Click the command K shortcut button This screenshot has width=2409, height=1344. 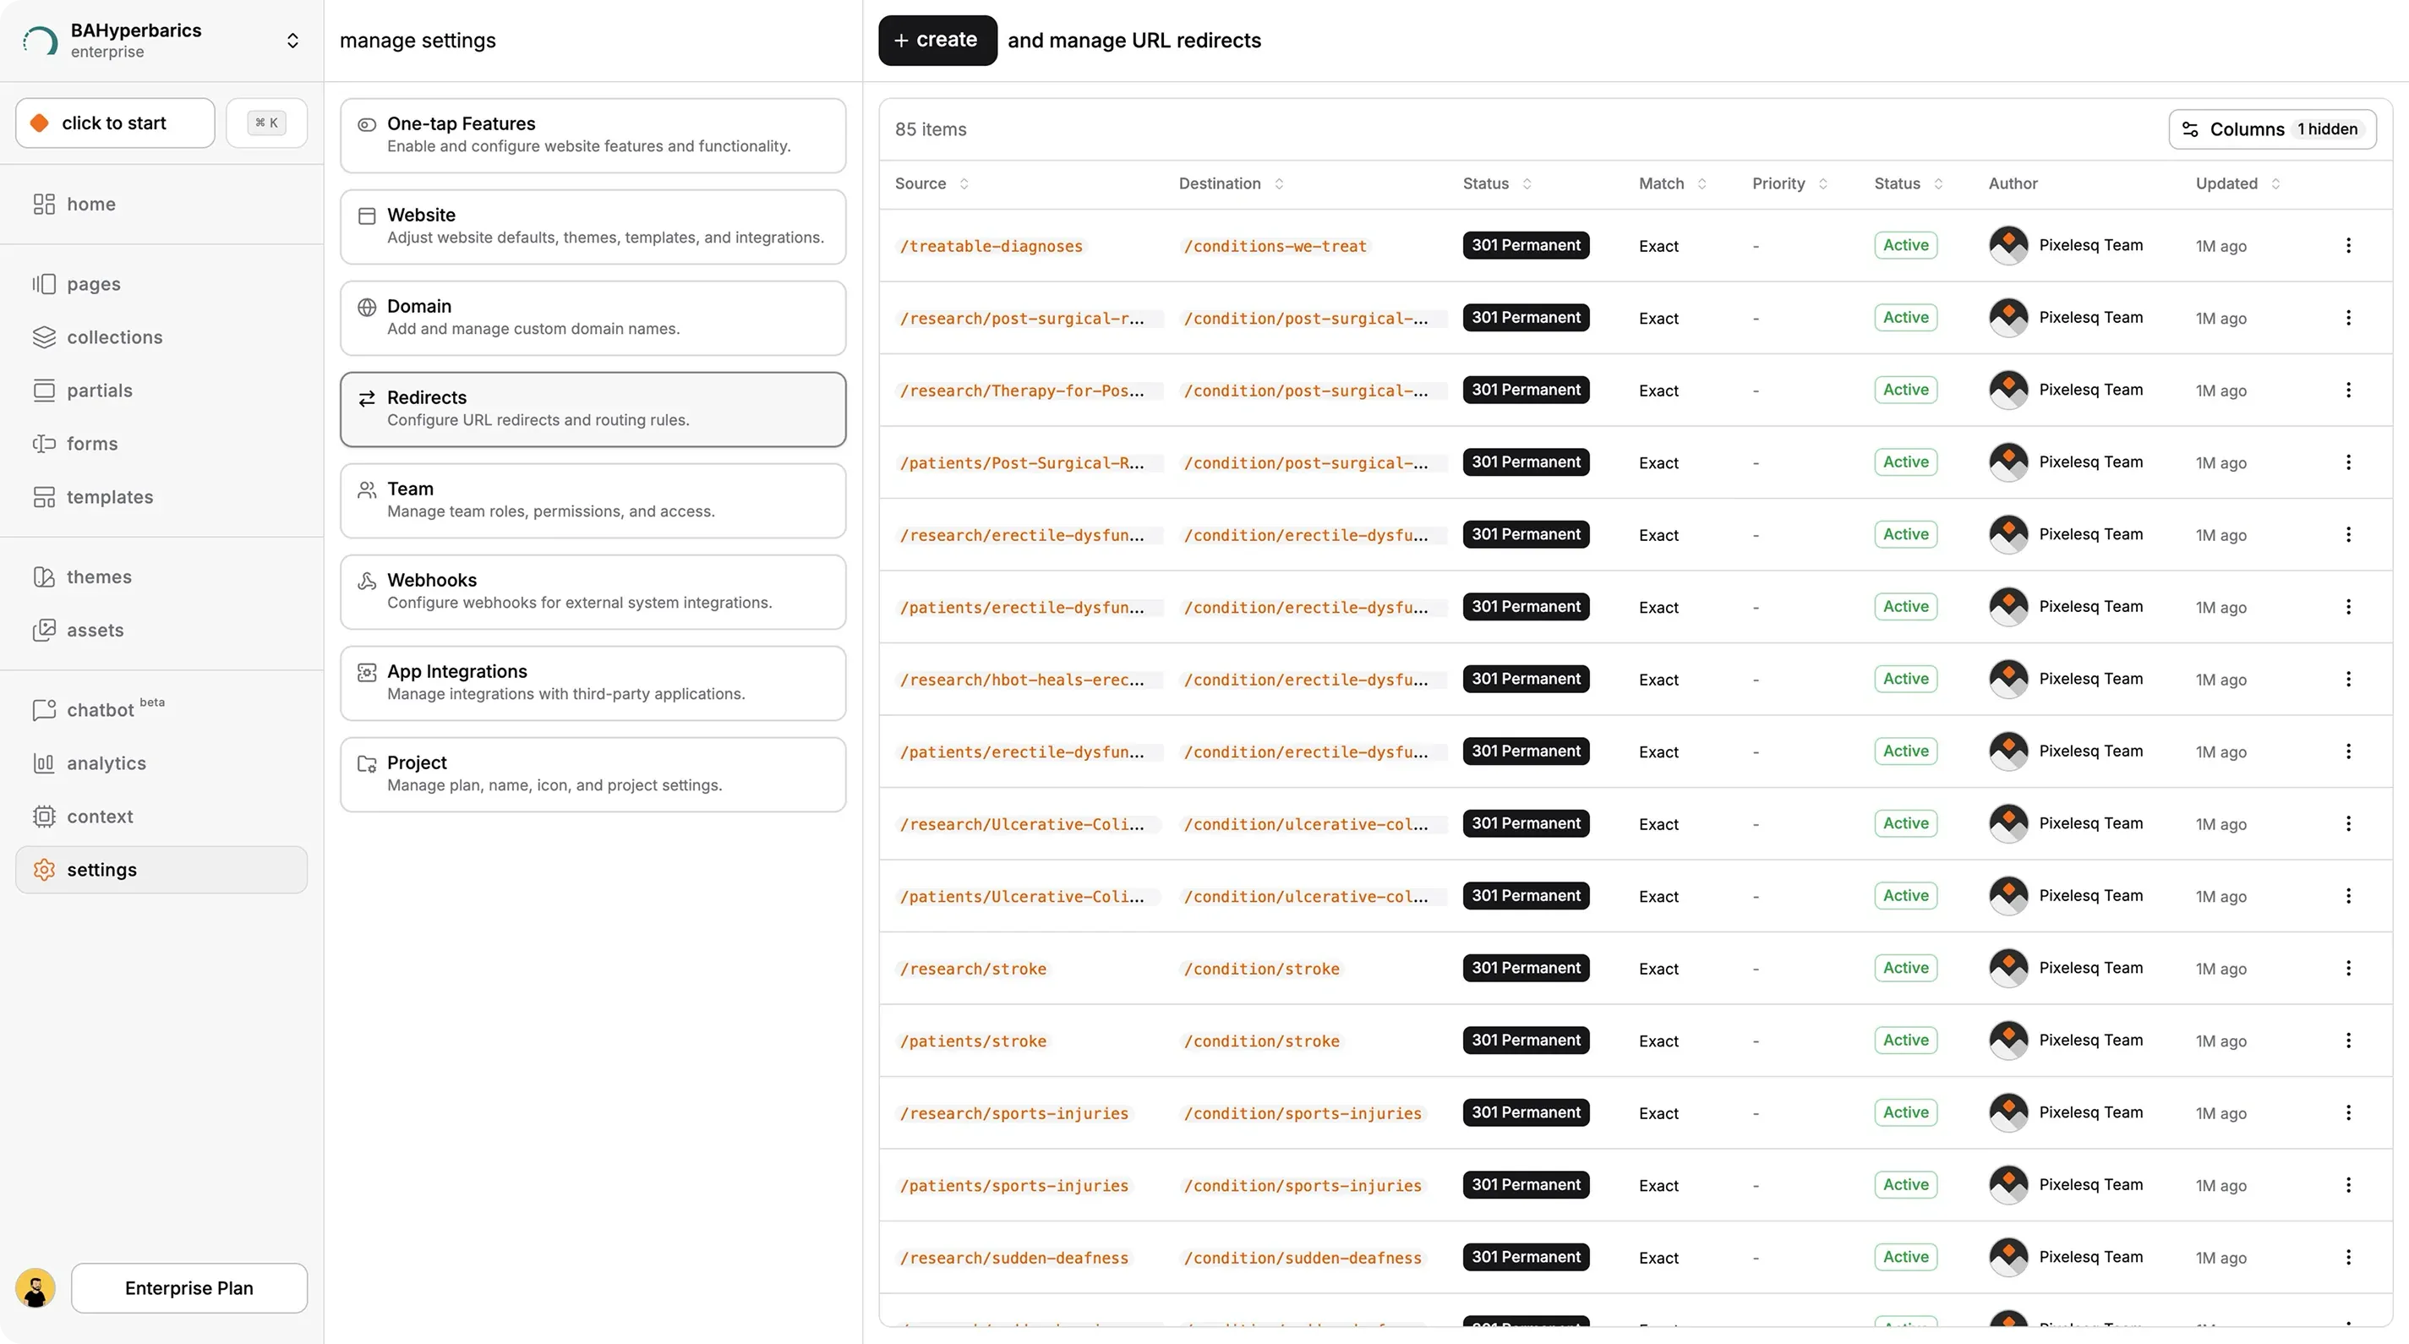pos(266,123)
